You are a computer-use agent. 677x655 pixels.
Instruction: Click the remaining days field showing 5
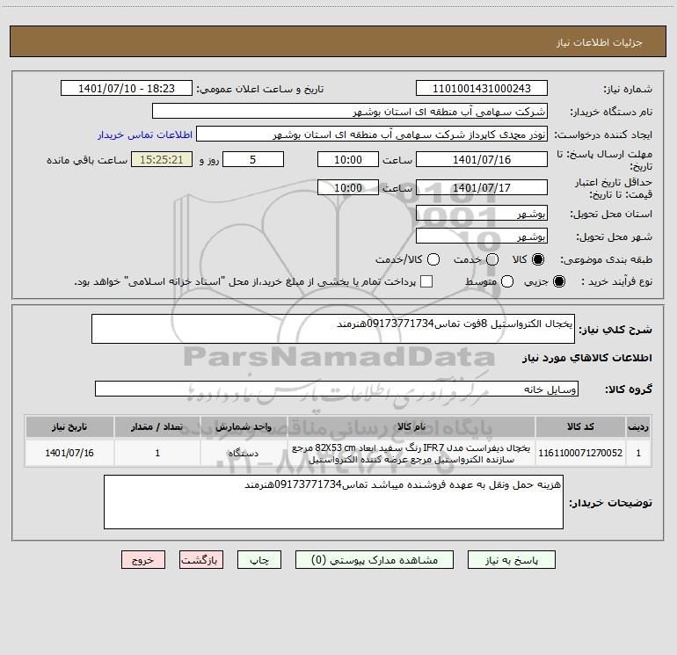(x=253, y=159)
